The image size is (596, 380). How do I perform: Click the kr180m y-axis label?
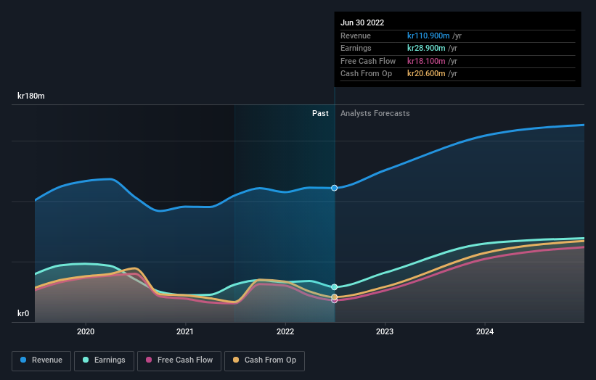click(x=30, y=96)
